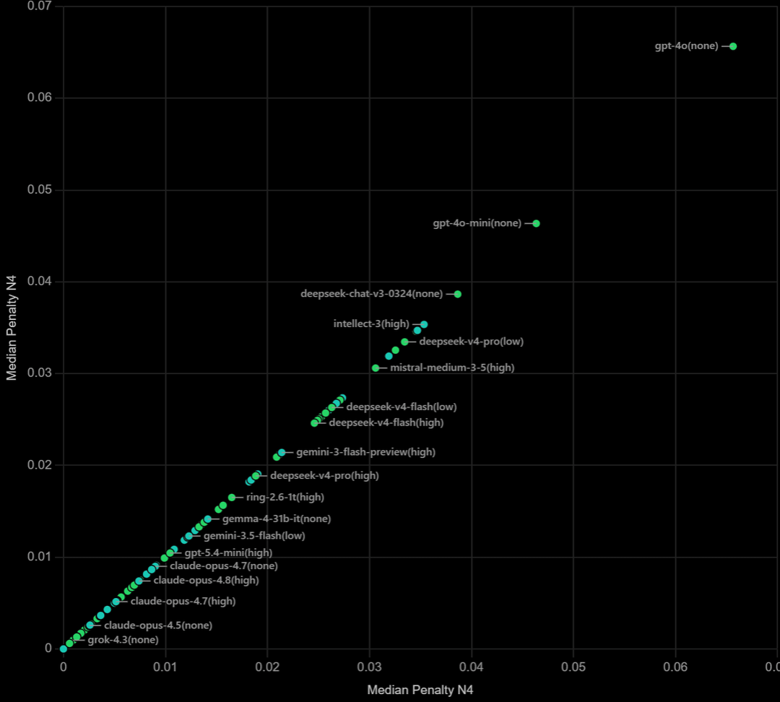This screenshot has width=780, height=702.
Task: Select the gpt-4o-mini(none) scatter point
Action: [x=536, y=223]
